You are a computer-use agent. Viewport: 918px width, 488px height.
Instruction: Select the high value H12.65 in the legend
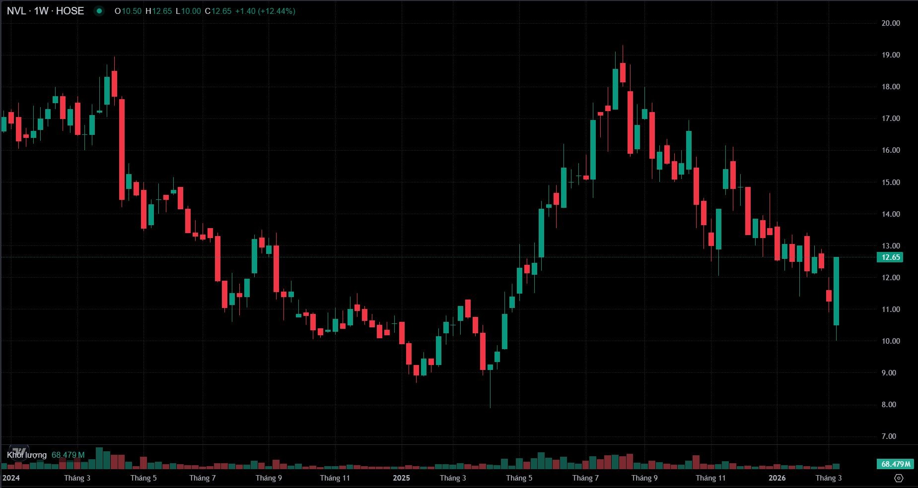(x=158, y=11)
